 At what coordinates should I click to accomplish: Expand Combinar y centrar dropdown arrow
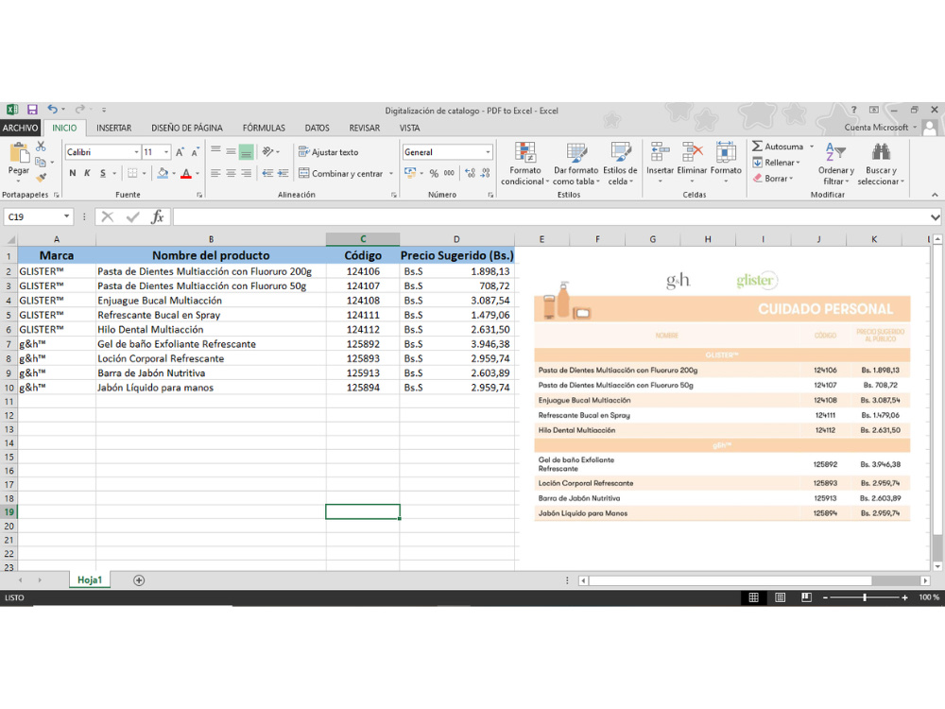[391, 174]
